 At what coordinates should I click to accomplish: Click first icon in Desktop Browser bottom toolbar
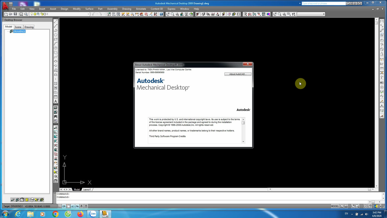[13, 200]
